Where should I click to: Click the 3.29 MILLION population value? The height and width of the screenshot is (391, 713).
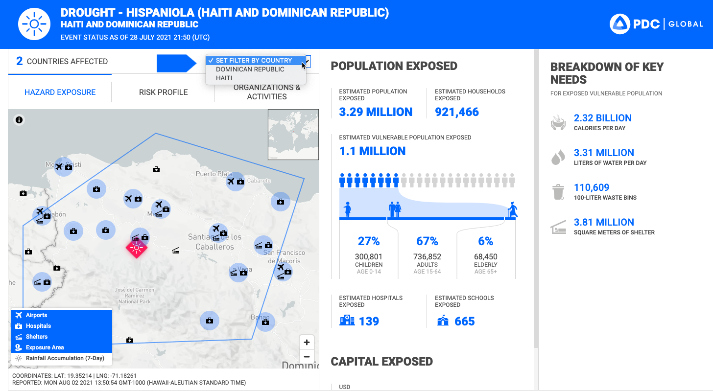click(x=376, y=112)
